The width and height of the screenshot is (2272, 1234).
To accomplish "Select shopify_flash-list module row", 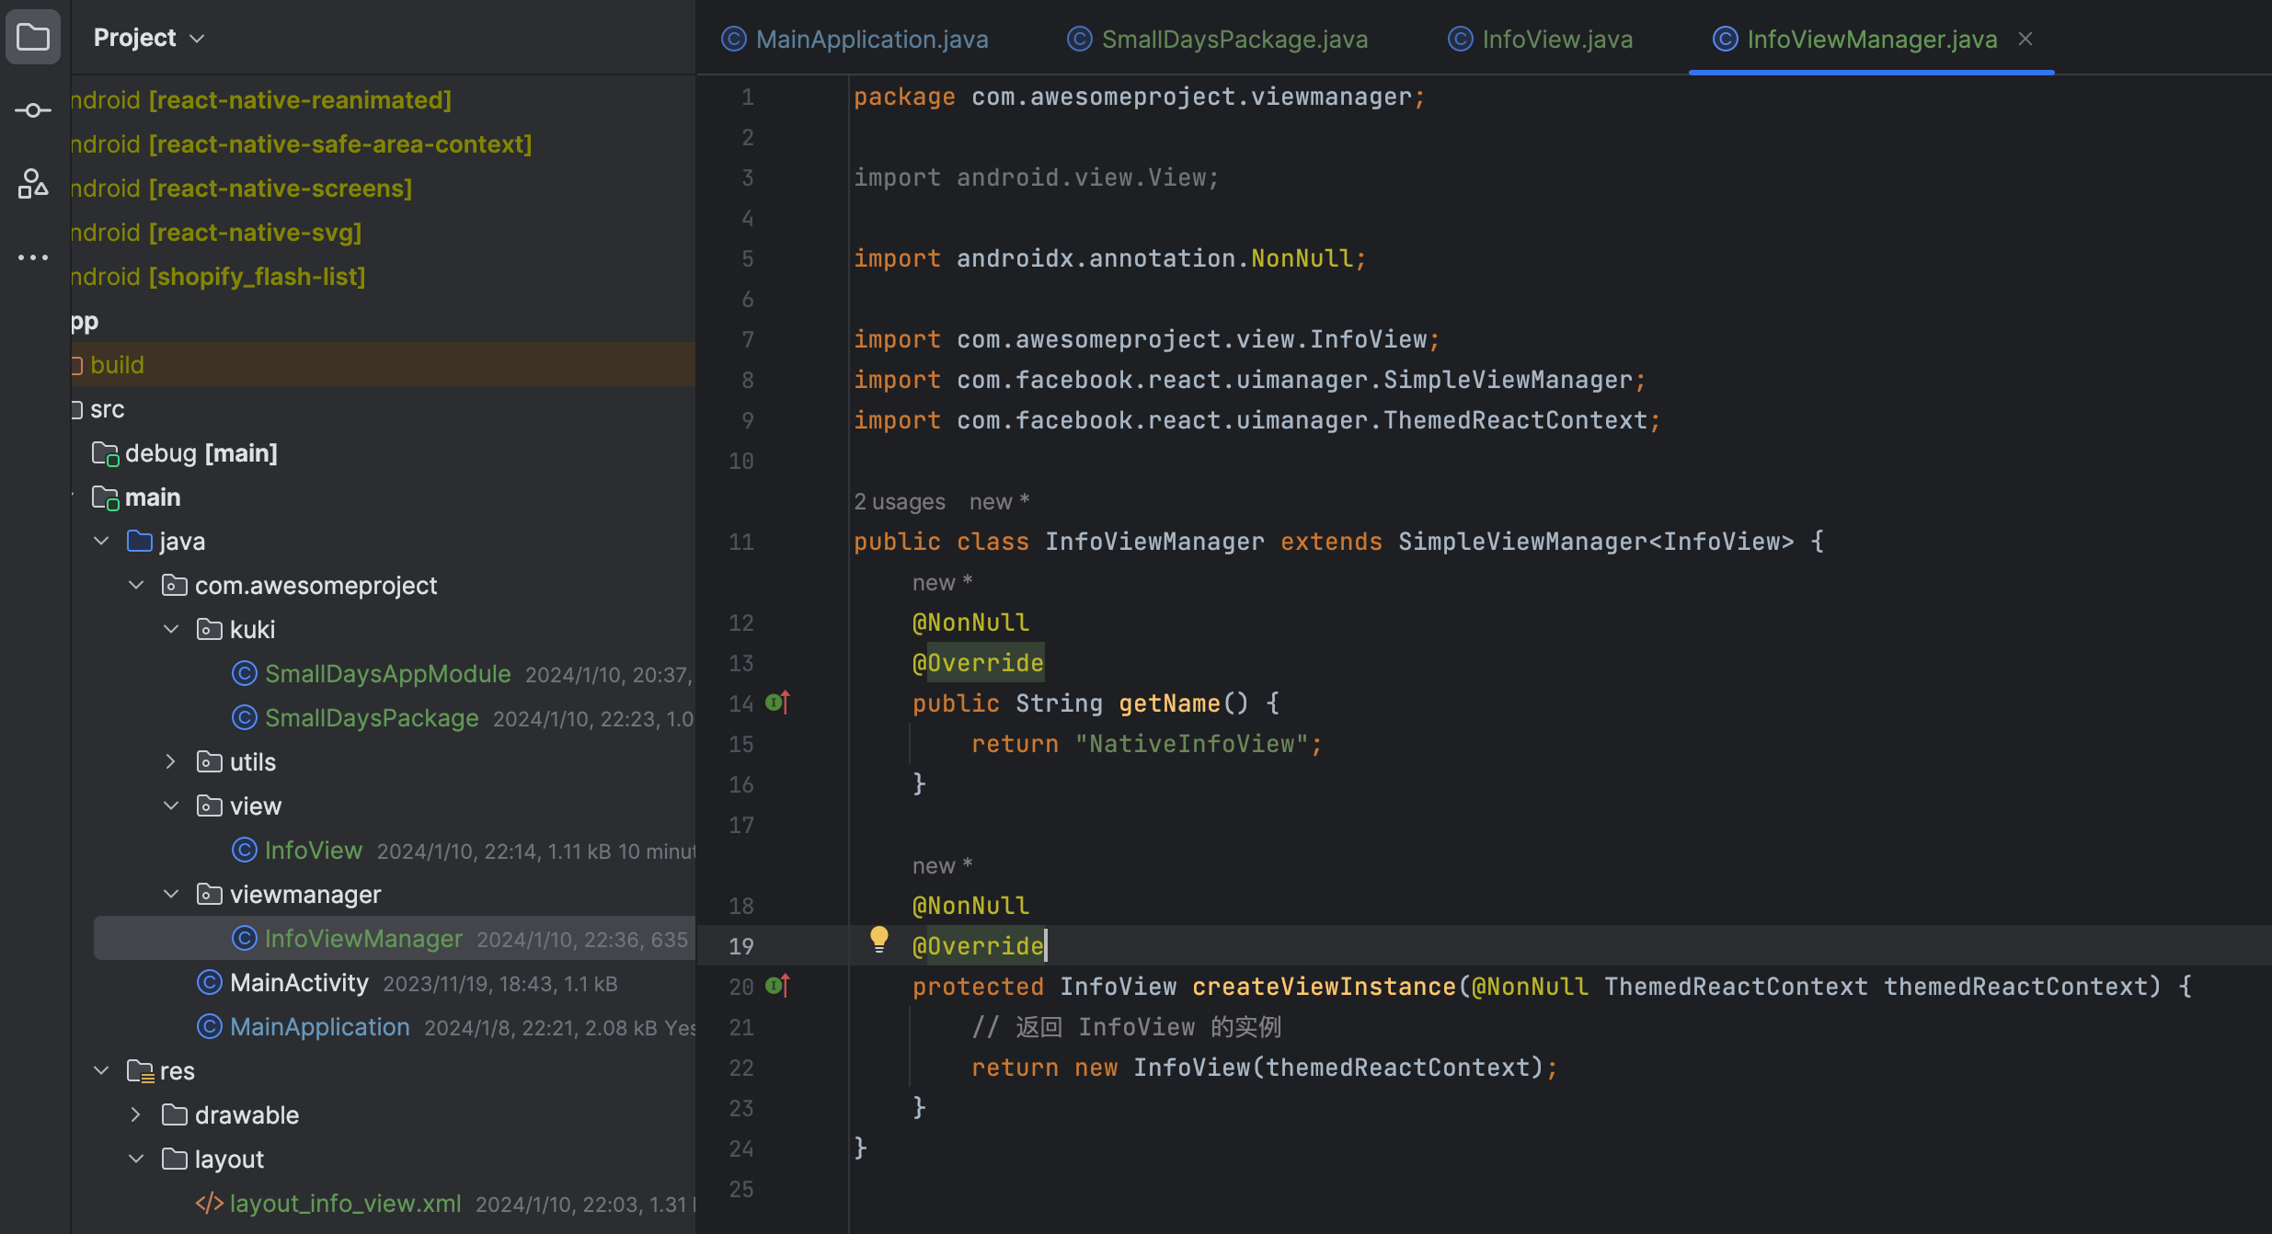I will 383,277.
